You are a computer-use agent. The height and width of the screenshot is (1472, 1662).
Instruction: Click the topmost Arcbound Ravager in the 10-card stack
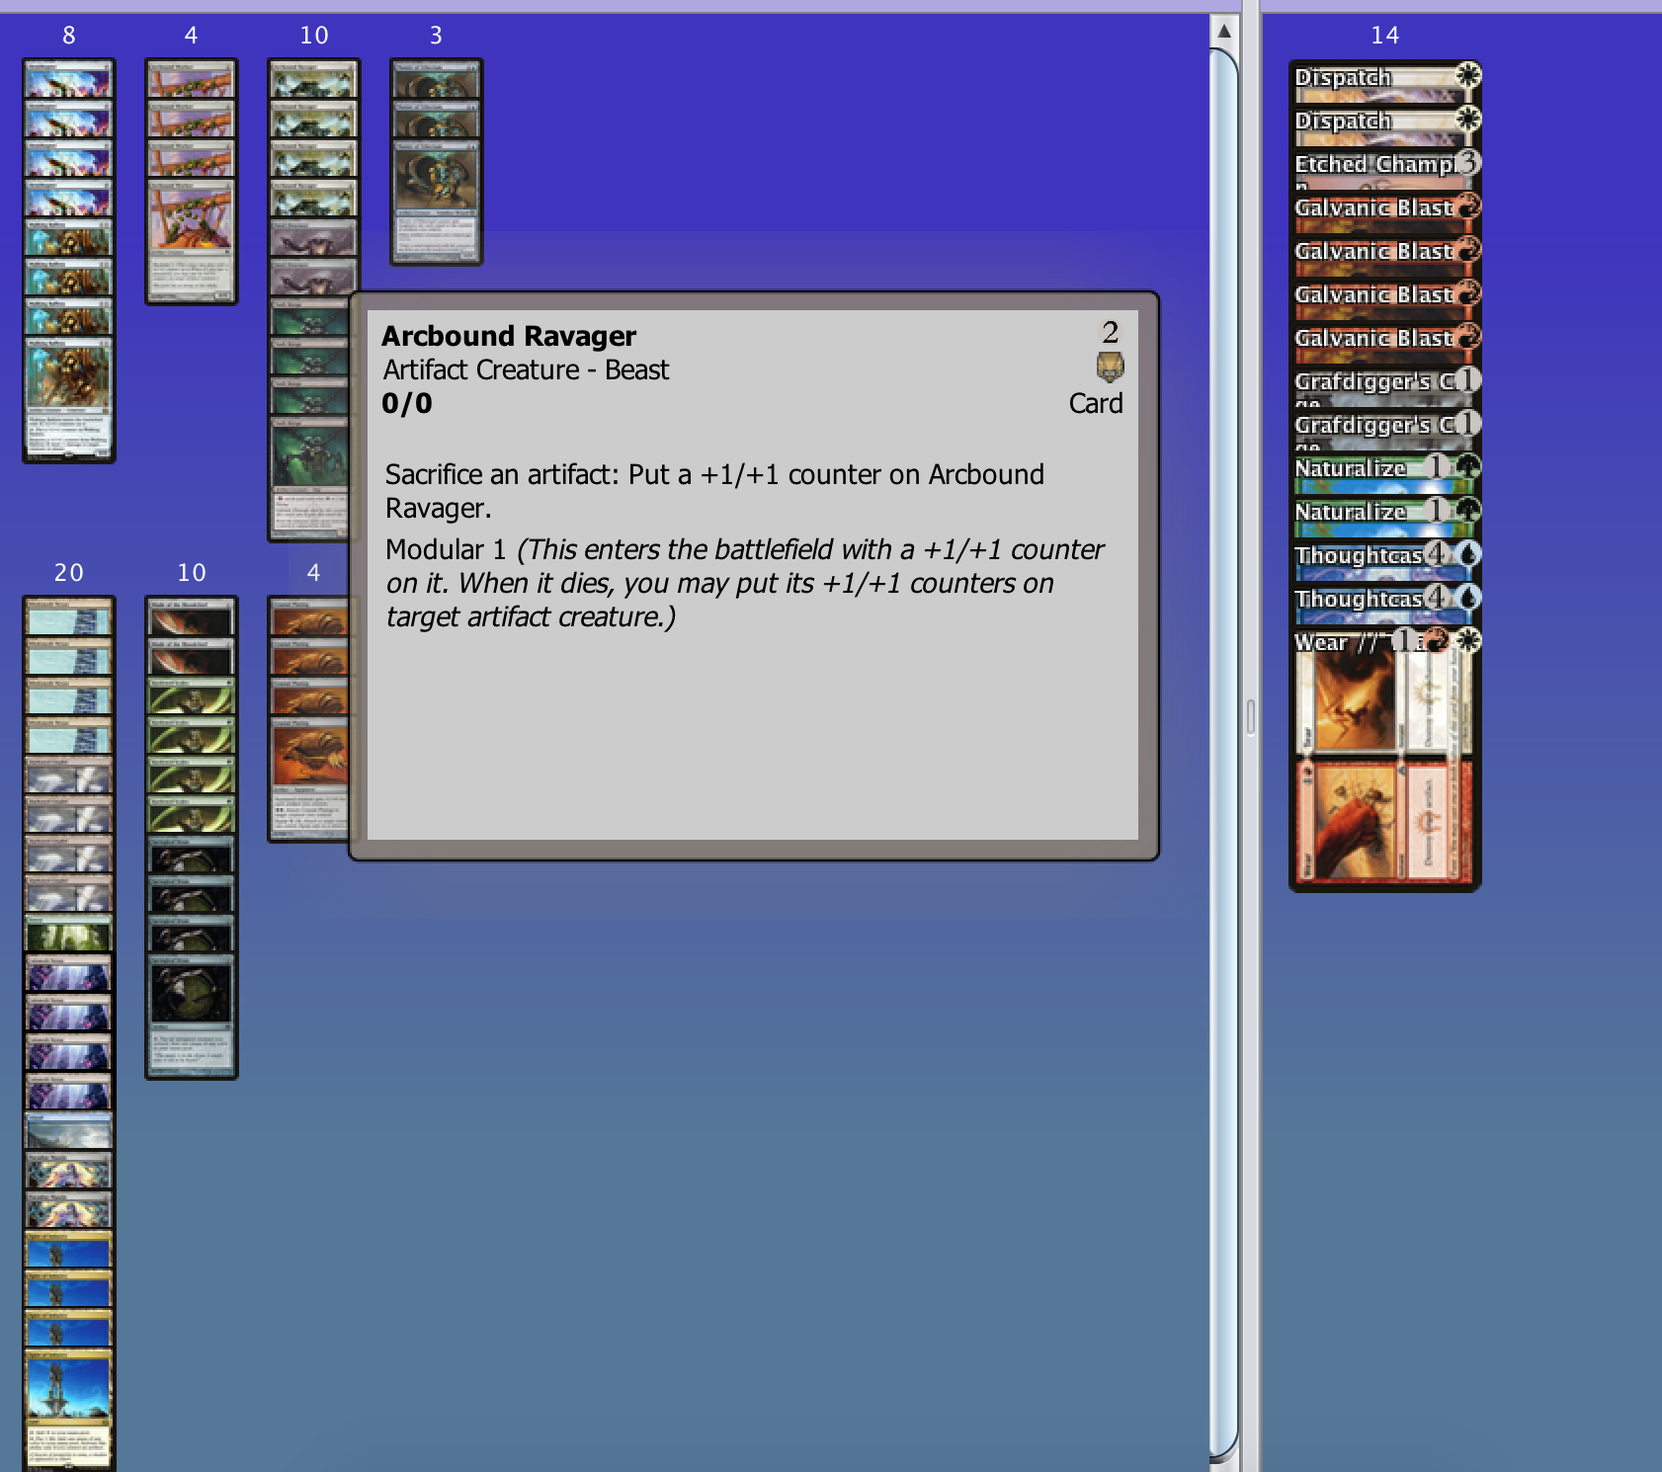pyautogui.click(x=314, y=79)
